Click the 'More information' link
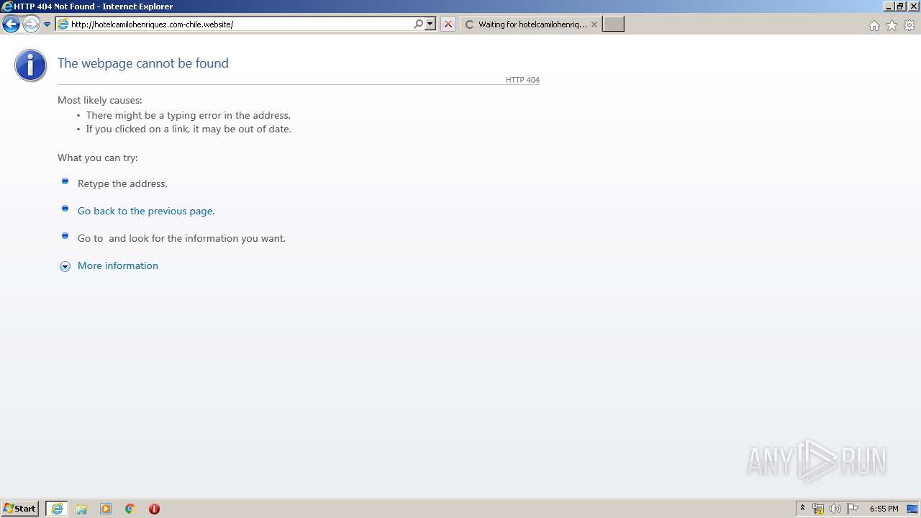Image resolution: width=921 pixels, height=518 pixels. pyautogui.click(x=118, y=265)
